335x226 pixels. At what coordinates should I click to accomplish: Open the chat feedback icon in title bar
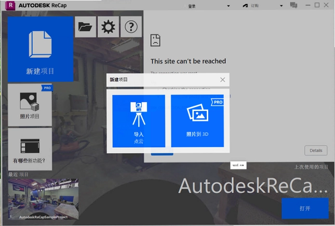tap(294, 5)
